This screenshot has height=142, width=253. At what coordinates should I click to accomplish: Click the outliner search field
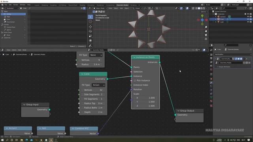coord(230,8)
